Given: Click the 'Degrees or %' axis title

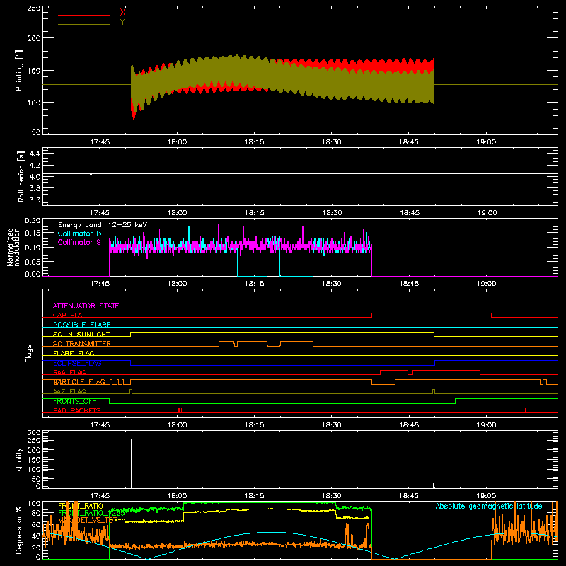Looking at the screenshot, I should [19, 530].
